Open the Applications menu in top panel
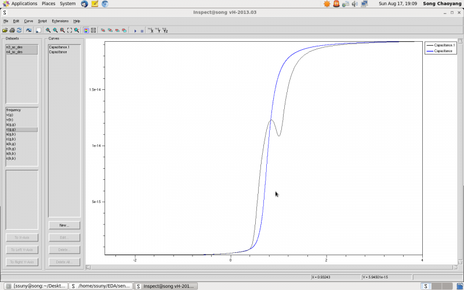464x290 pixels. point(24,3)
